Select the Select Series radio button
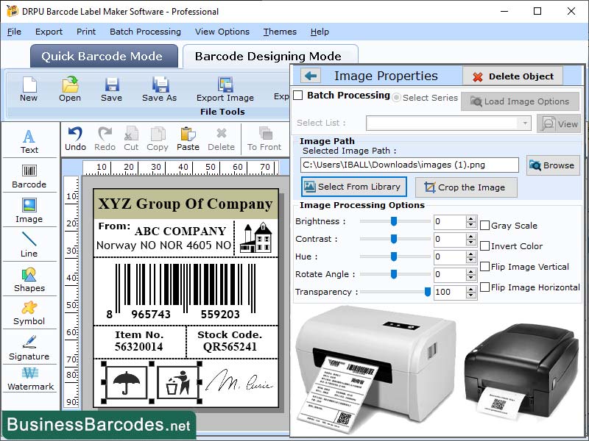 (x=396, y=96)
